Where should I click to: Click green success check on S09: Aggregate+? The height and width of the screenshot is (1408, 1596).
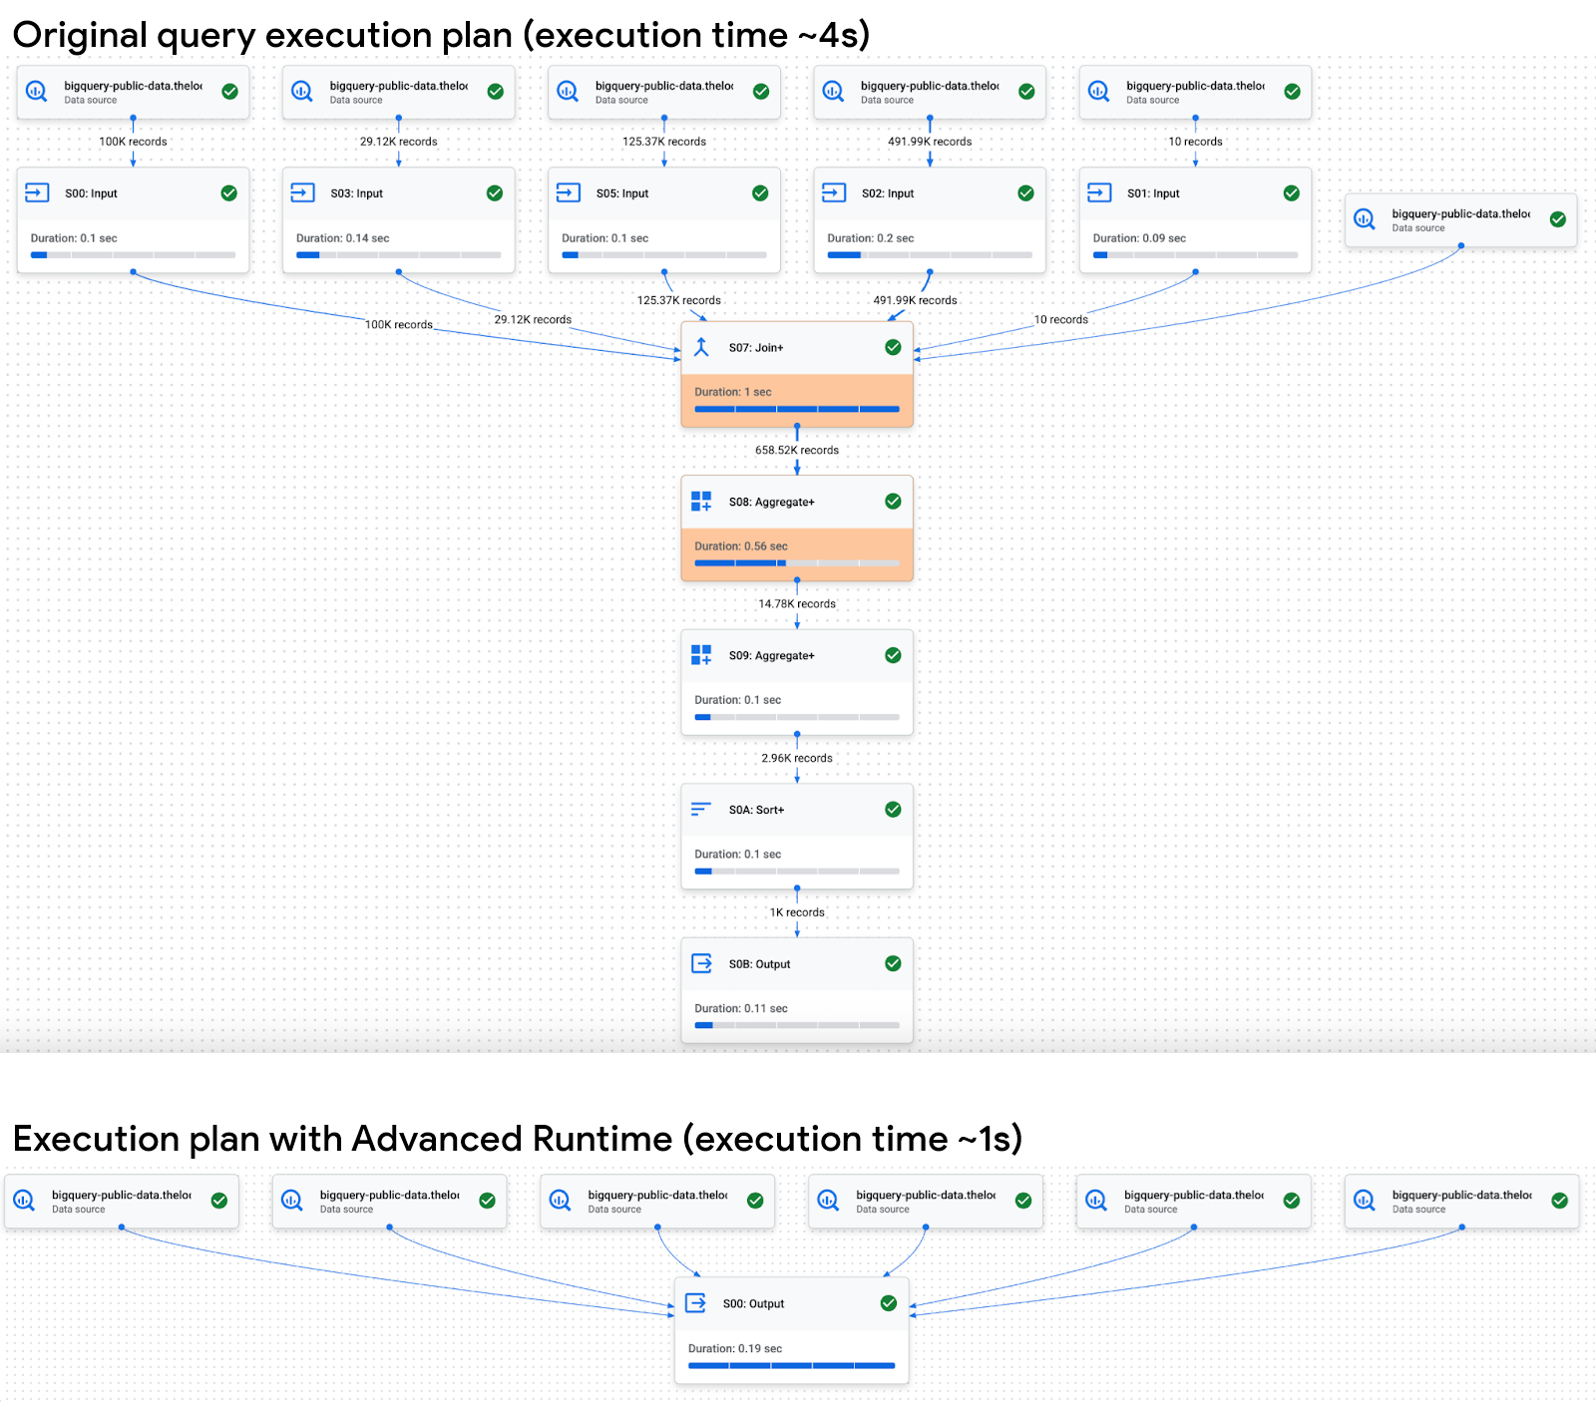[893, 655]
